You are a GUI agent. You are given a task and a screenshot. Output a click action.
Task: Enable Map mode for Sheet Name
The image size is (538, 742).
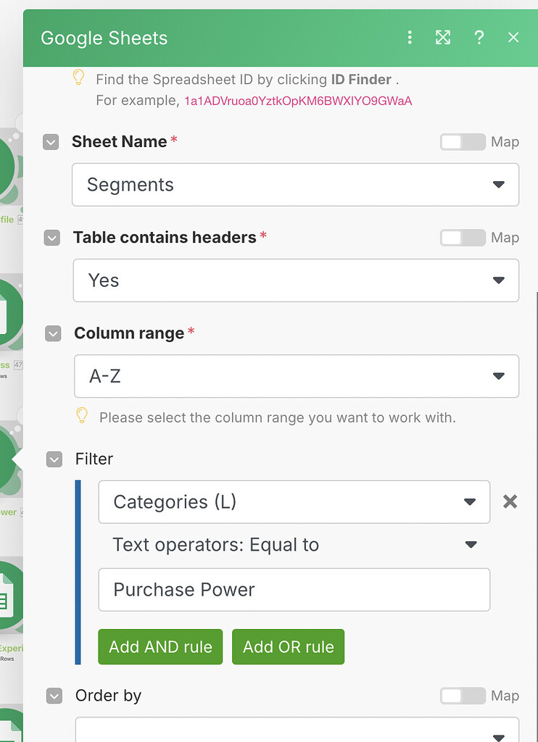463,142
